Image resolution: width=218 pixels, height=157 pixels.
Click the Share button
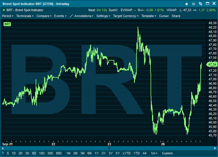click(x=176, y=16)
